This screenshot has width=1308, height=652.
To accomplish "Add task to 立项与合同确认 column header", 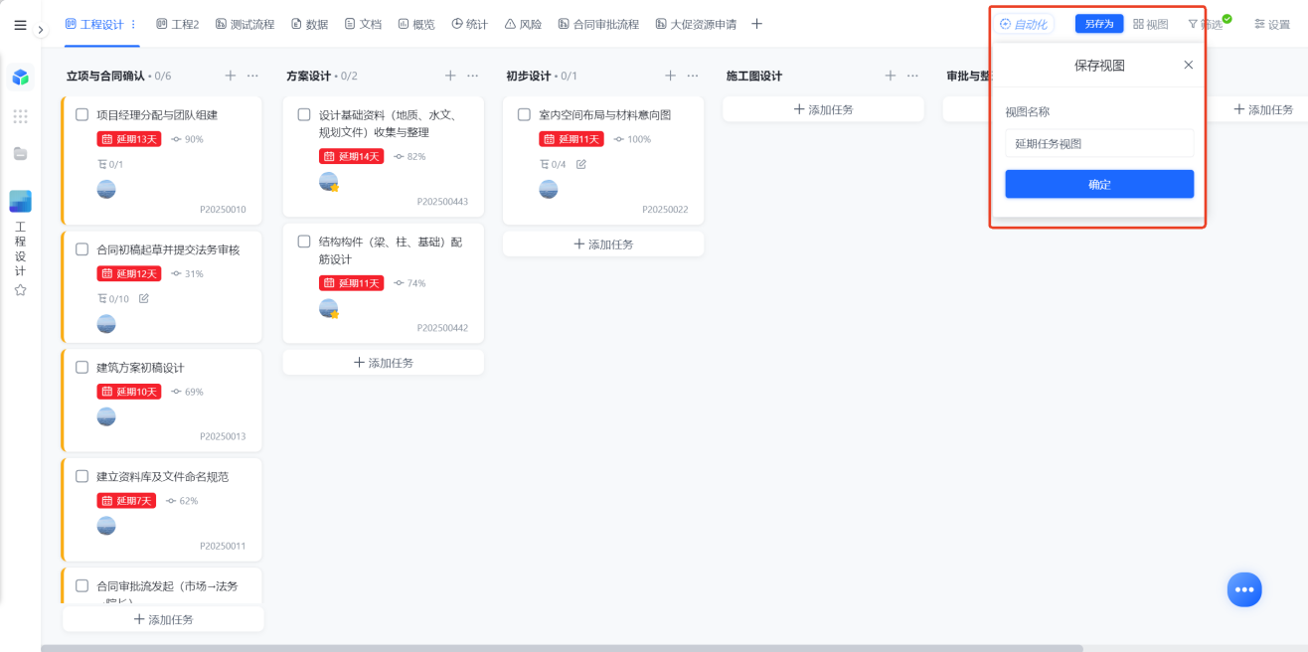I will tap(231, 76).
